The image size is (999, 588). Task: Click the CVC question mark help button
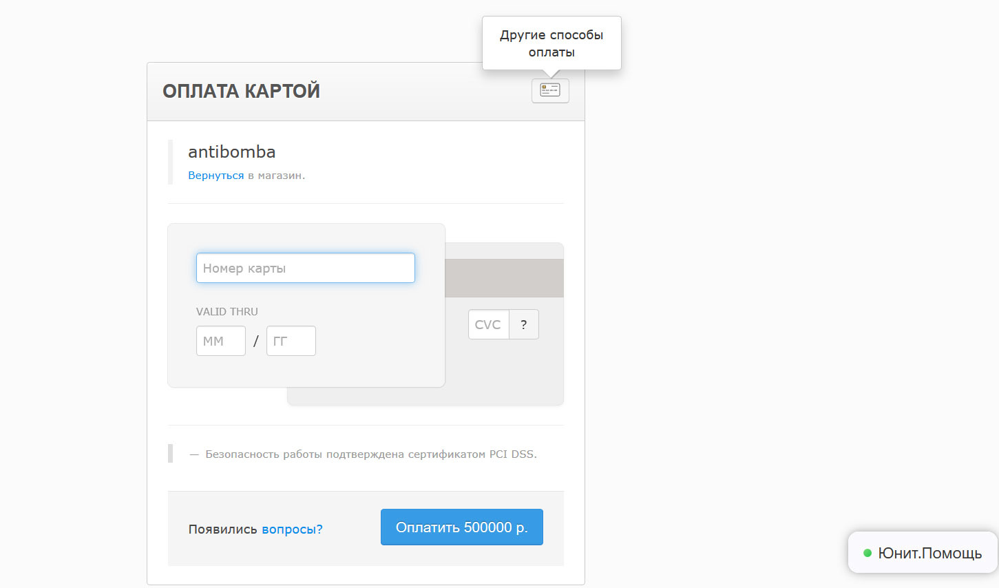(x=524, y=324)
